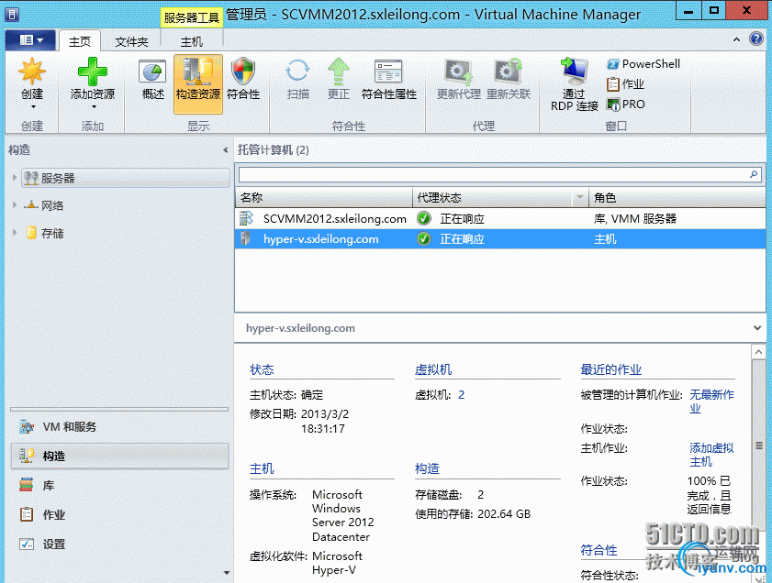Click the SCVMM2012 server row icon
The width and height of the screenshot is (772, 583).
point(246,218)
